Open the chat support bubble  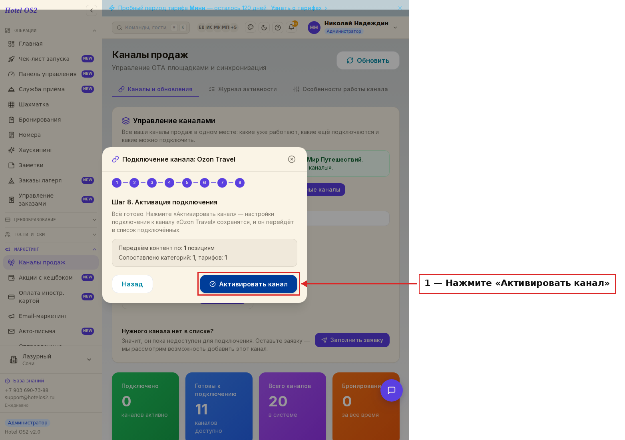click(x=392, y=390)
